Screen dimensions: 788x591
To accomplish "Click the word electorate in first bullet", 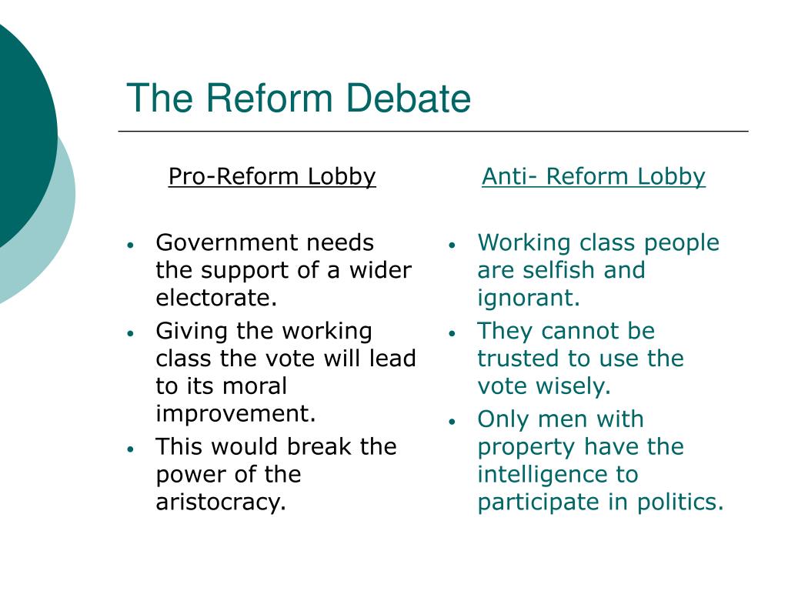I will pos(215,298).
